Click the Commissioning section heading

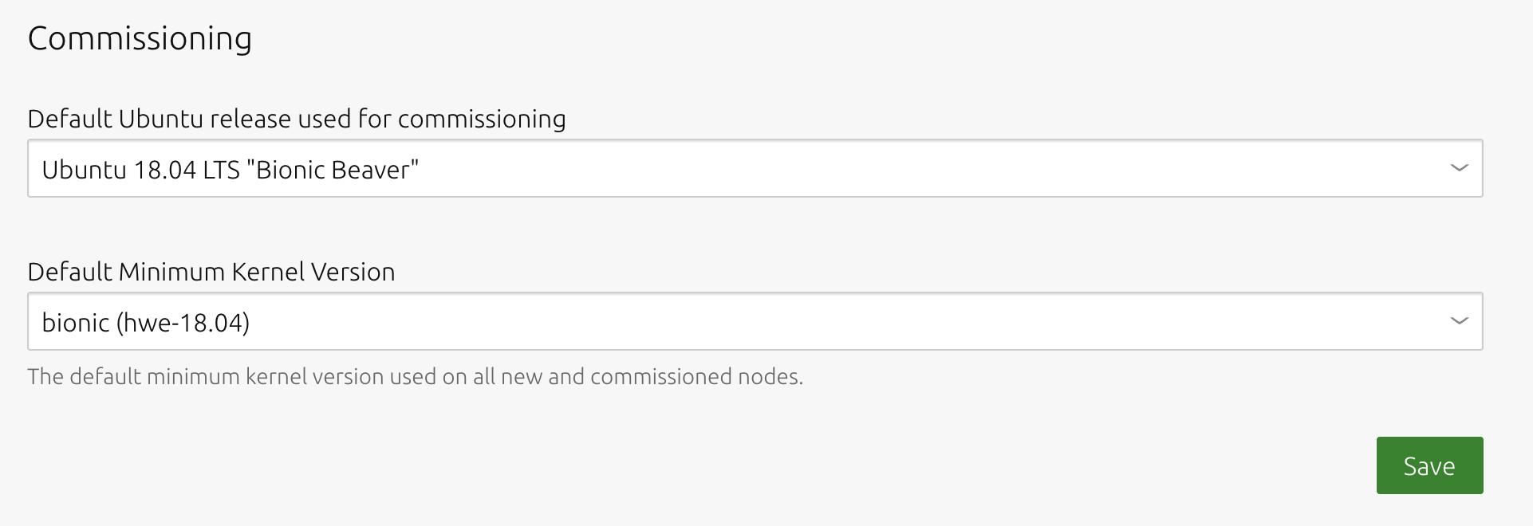140,38
